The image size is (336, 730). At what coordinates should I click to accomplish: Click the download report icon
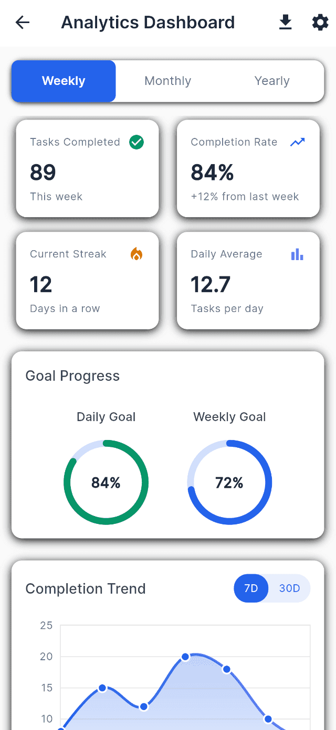point(285,23)
